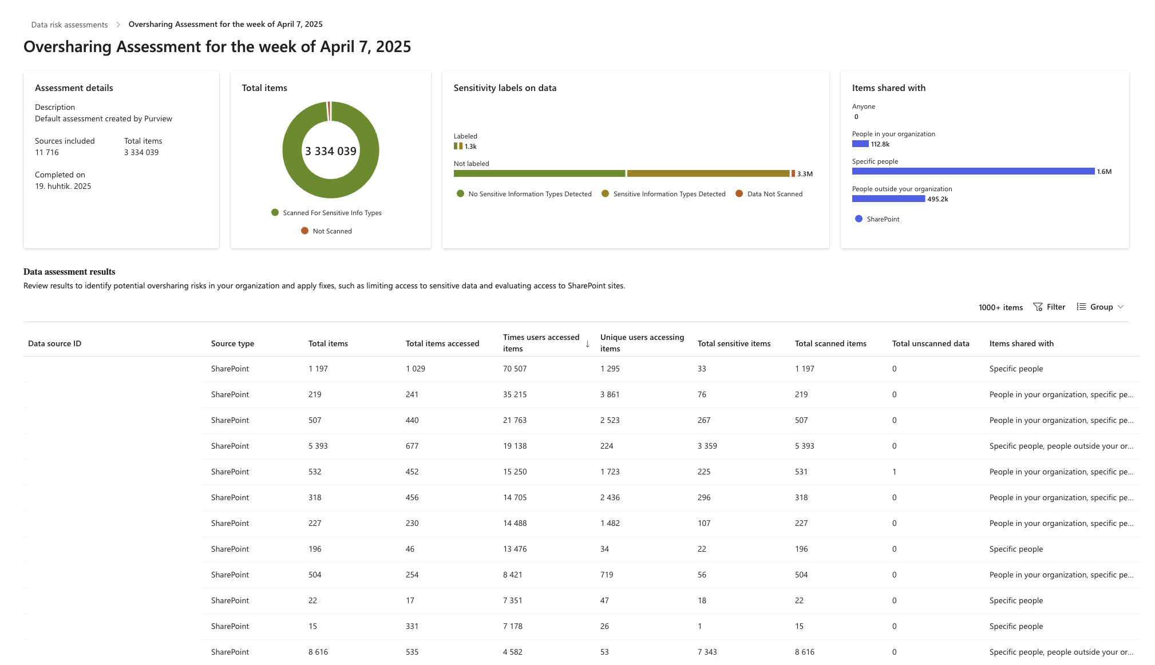This screenshot has height=665, width=1155.
Task: Click the SharePoint legend dot
Action: point(859,219)
